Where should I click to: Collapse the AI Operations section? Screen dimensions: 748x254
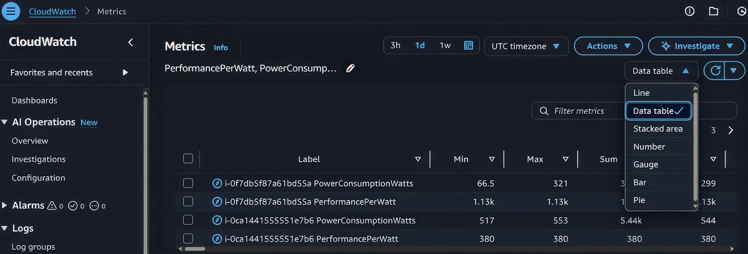6,122
